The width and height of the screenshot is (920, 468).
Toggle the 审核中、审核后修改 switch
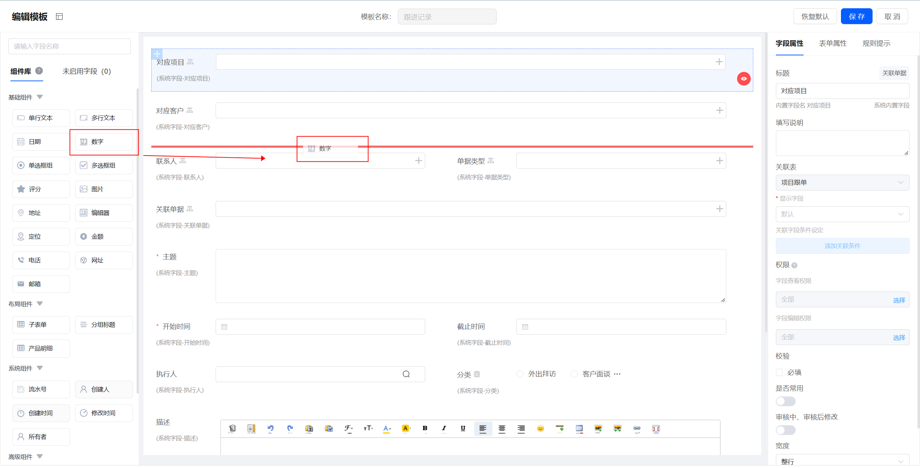pyautogui.click(x=786, y=430)
